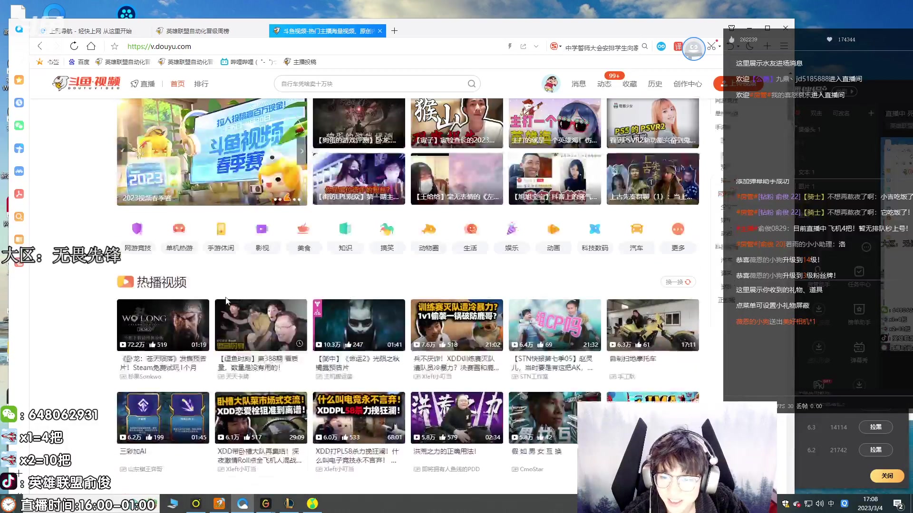Click the share icon in the address bar
Screen dimensions: 913x513
(523, 46)
